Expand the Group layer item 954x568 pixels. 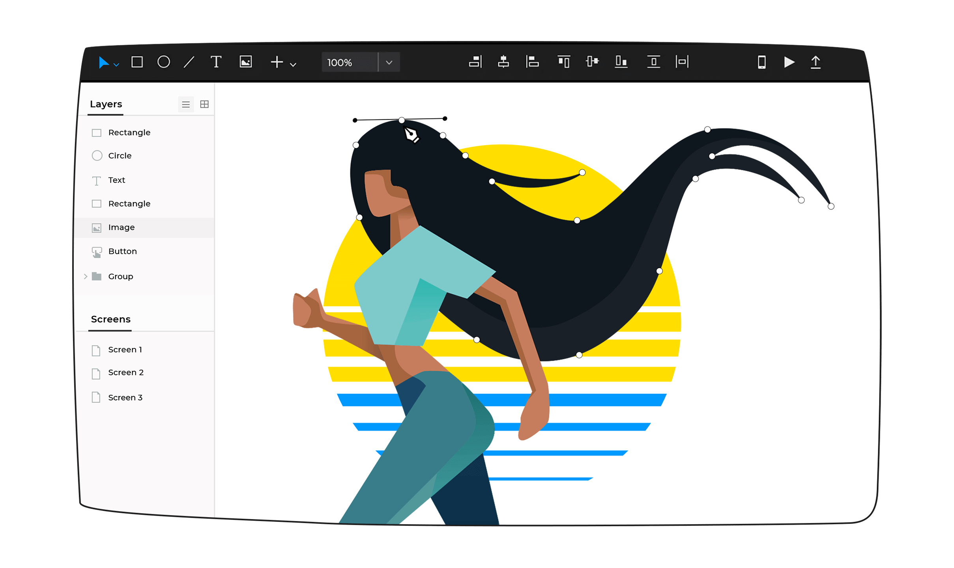pos(86,276)
